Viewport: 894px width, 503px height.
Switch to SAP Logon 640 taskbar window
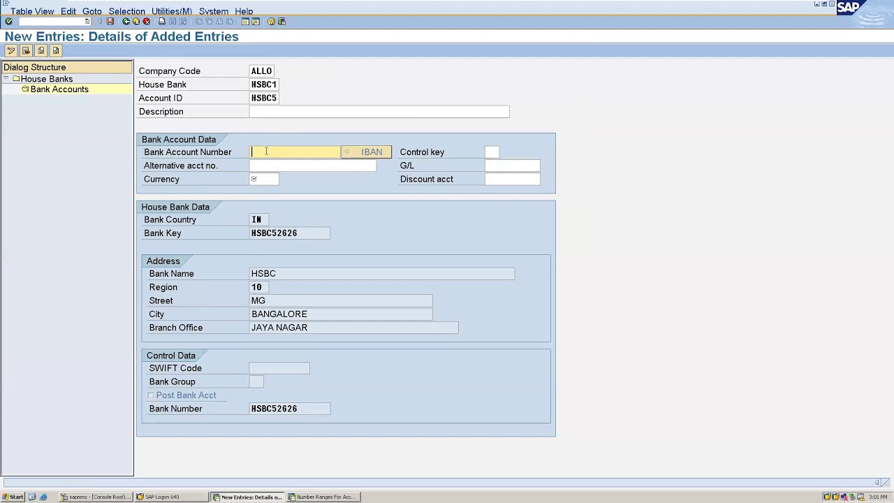[x=171, y=497]
